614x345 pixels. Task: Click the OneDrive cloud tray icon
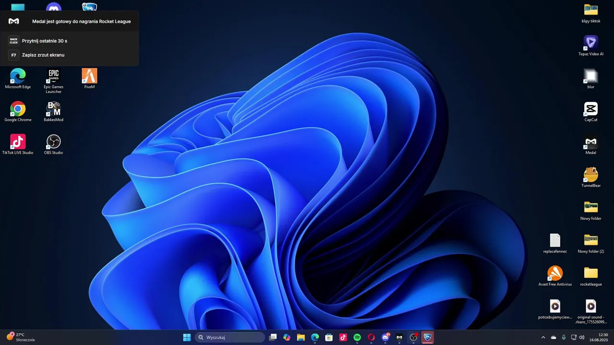point(554,337)
